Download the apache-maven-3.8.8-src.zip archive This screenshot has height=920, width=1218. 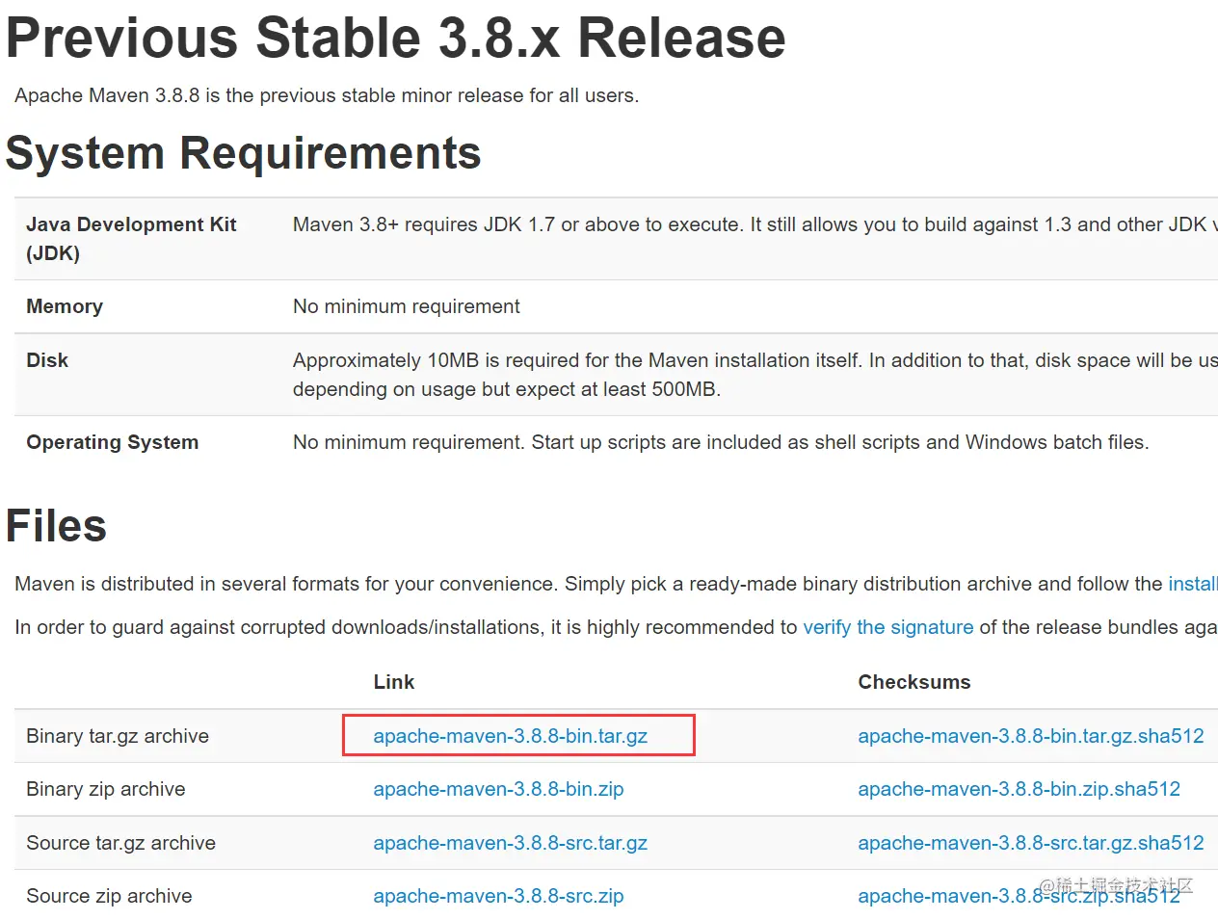point(498,896)
